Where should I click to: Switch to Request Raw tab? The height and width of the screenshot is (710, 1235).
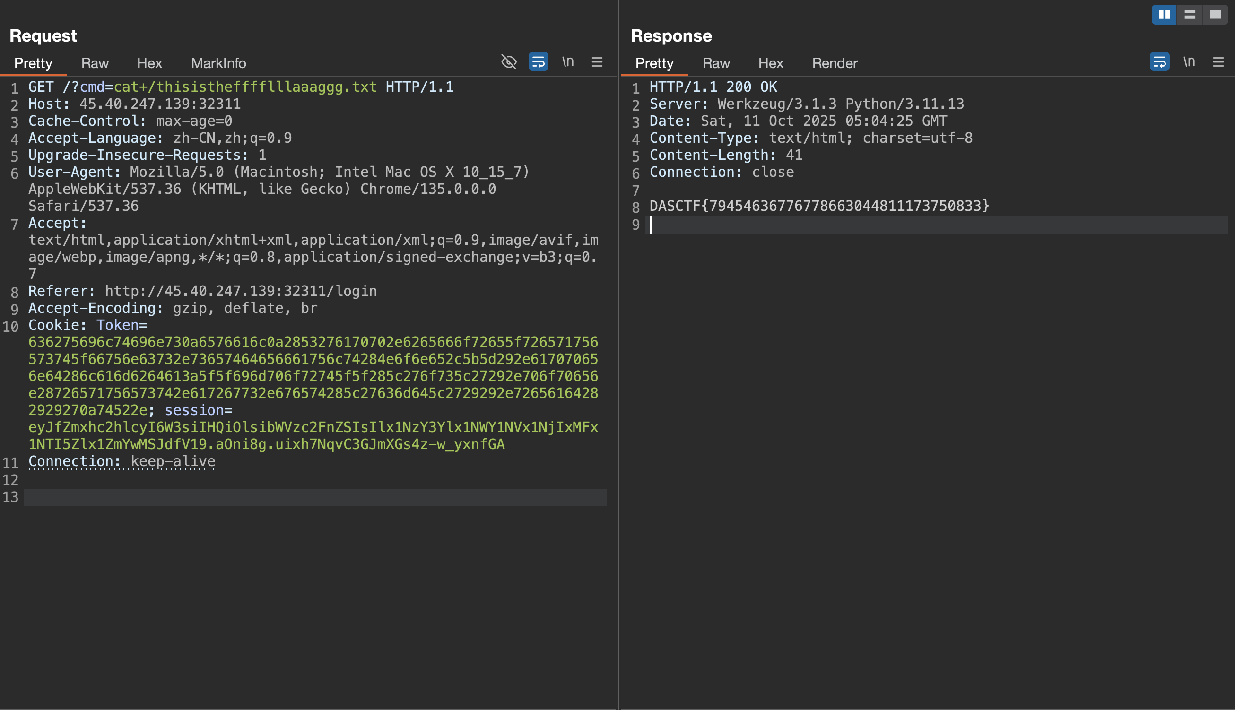tap(95, 63)
